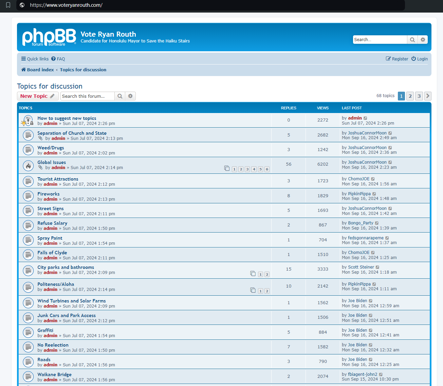Open the Quick links dropdown menu

tap(35, 59)
